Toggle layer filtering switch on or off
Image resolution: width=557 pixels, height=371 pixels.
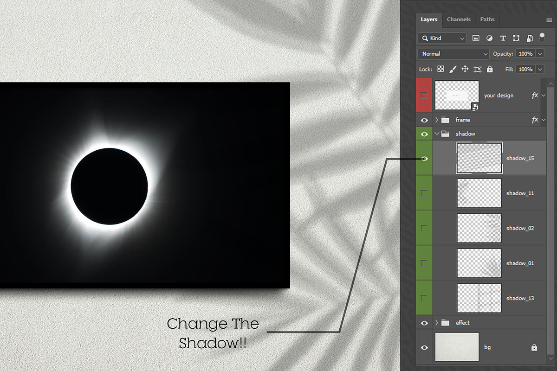point(542,37)
